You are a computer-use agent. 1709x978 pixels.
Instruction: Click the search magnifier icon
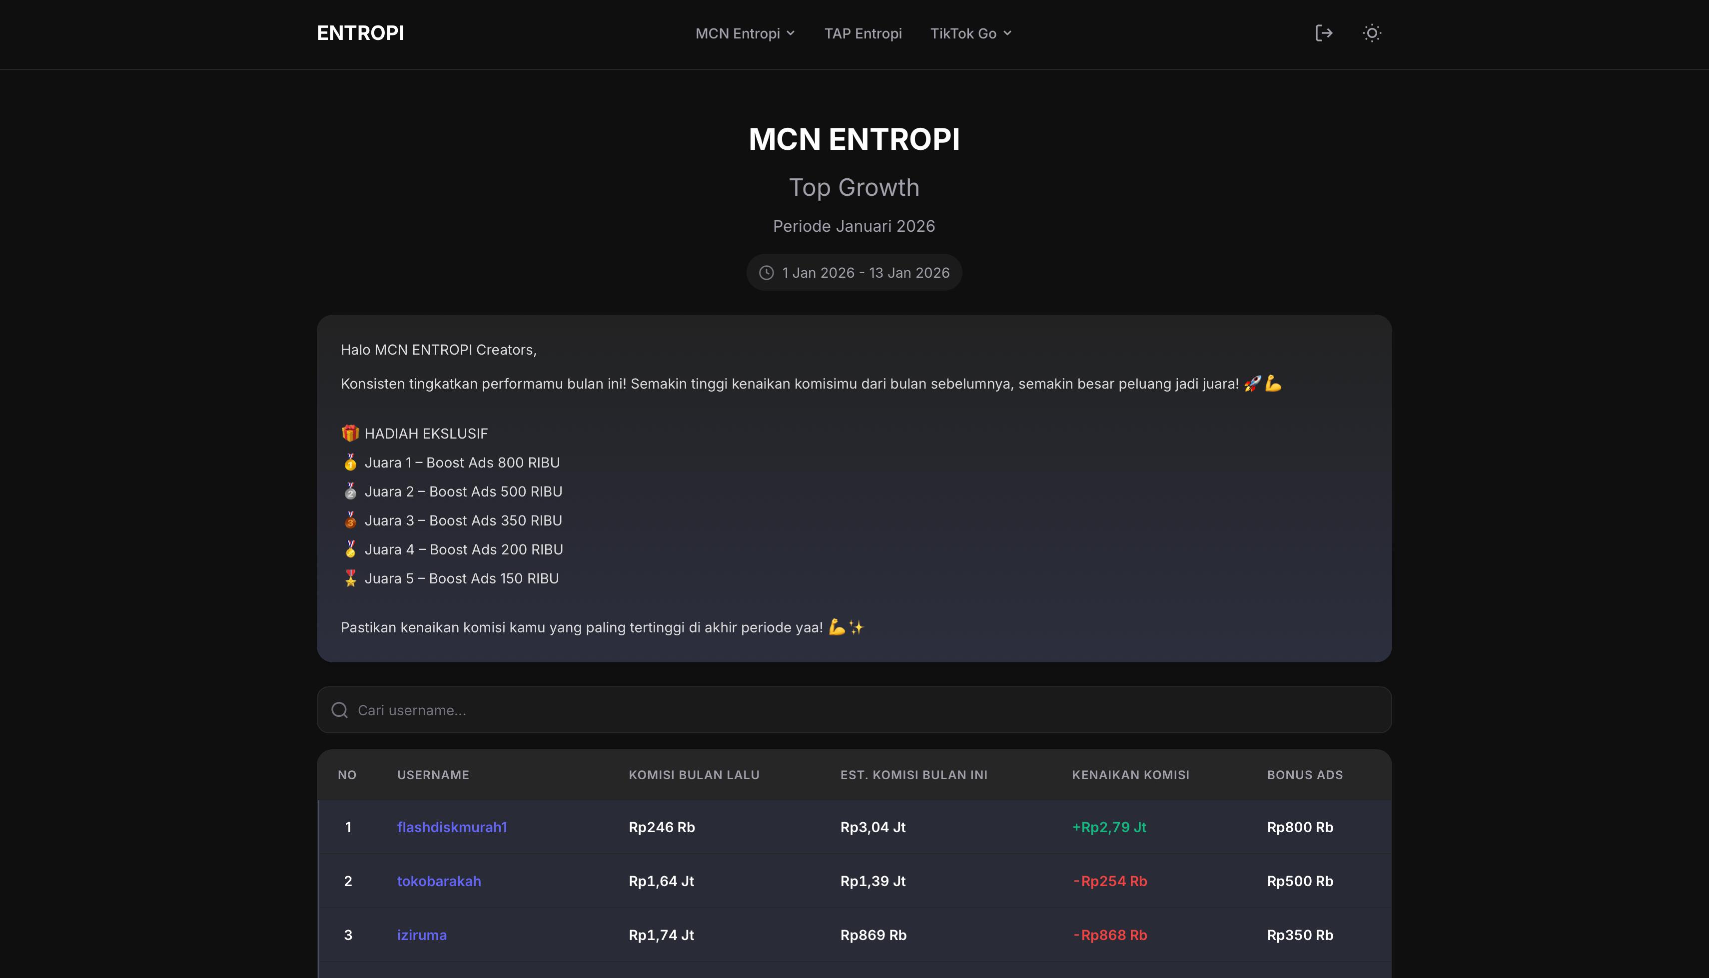click(x=340, y=710)
